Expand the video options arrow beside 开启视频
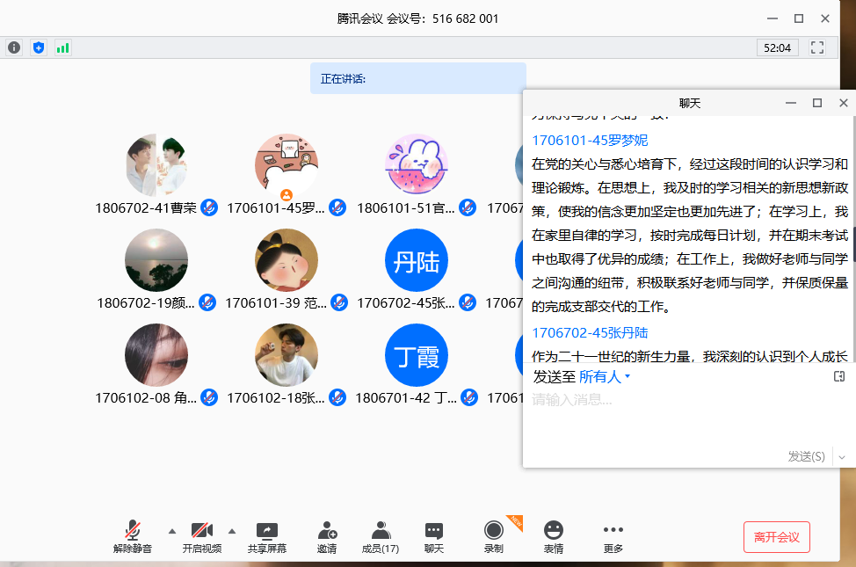This screenshot has height=567, width=856. click(232, 531)
